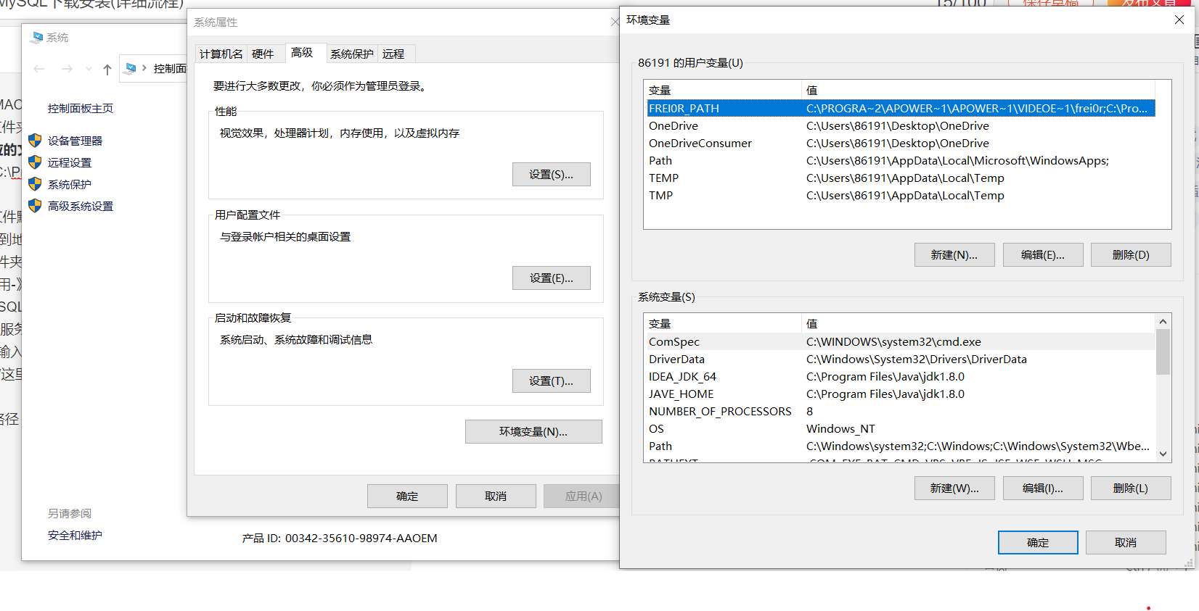Image resolution: width=1199 pixels, height=611 pixels.
Task: Select the IDEA_JDK_64 system variable row
Action: click(901, 377)
